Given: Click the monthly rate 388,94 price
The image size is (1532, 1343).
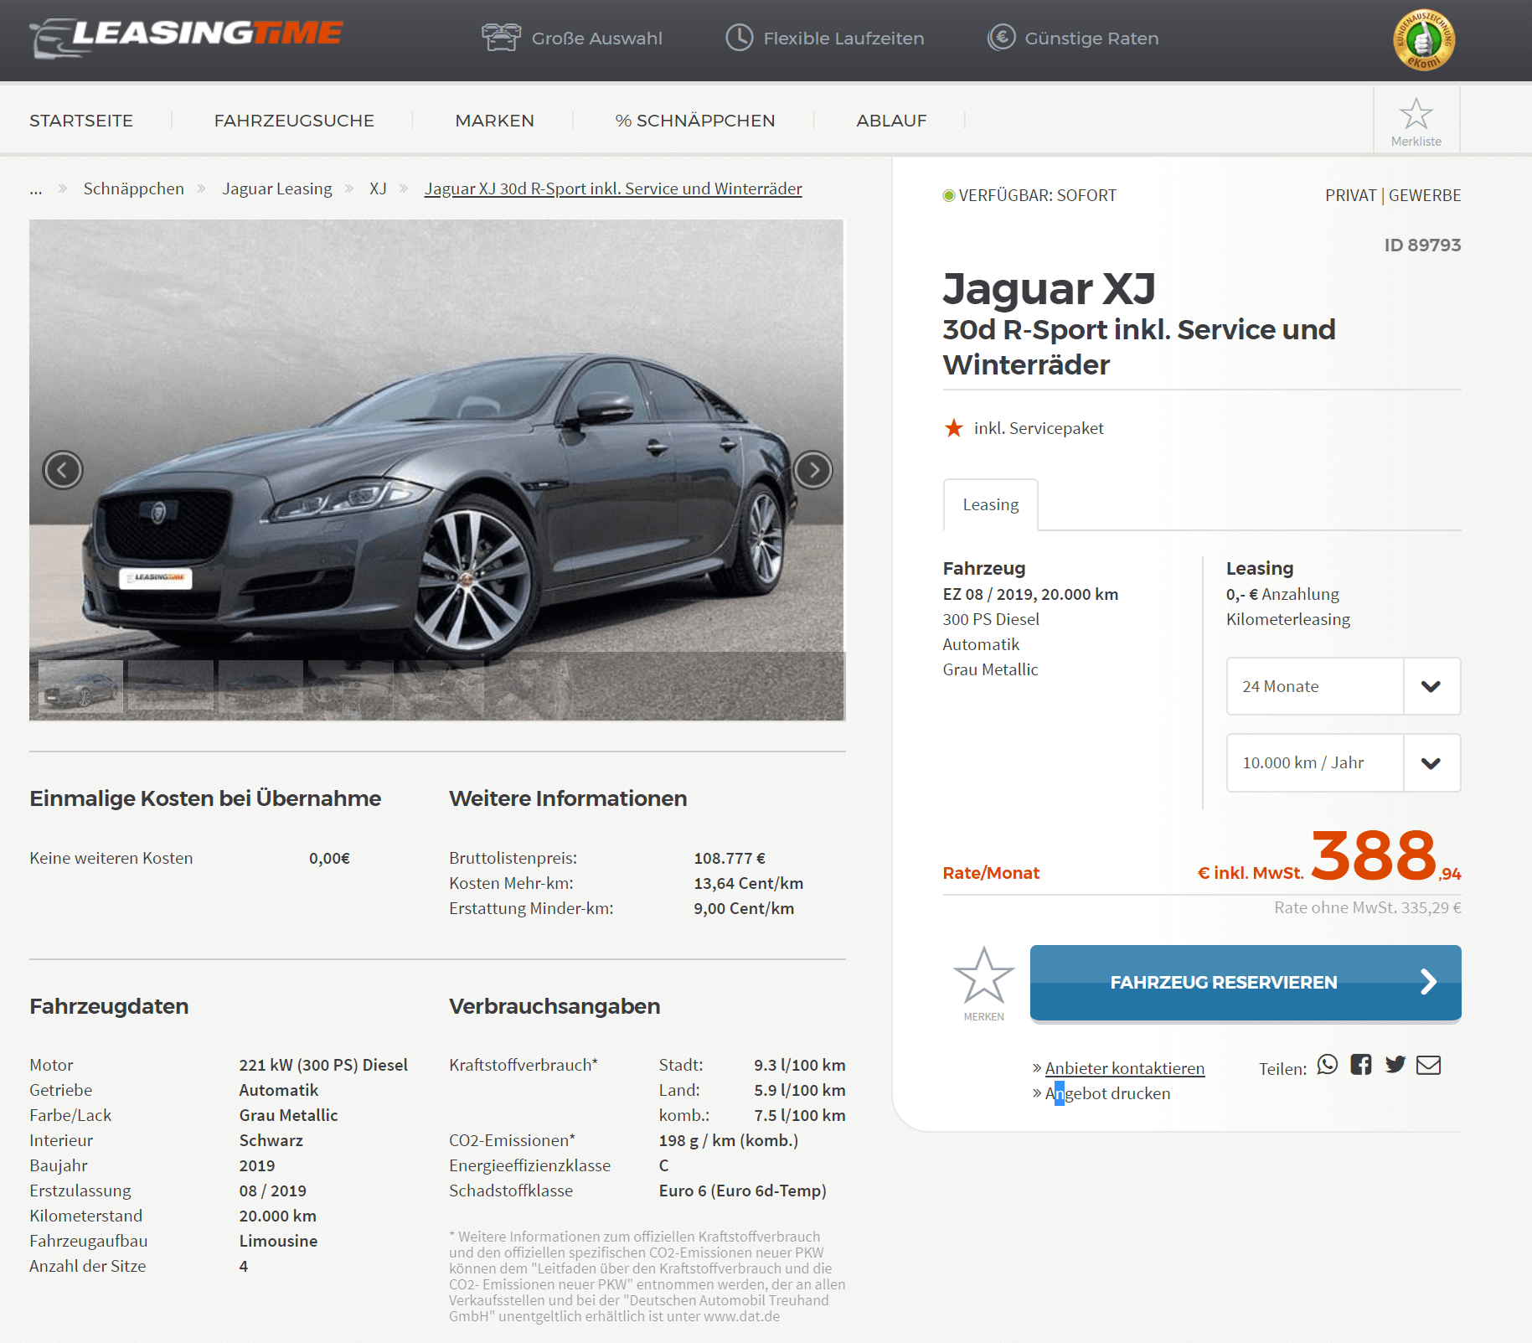Looking at the screenshot, I should point(1385,856).
